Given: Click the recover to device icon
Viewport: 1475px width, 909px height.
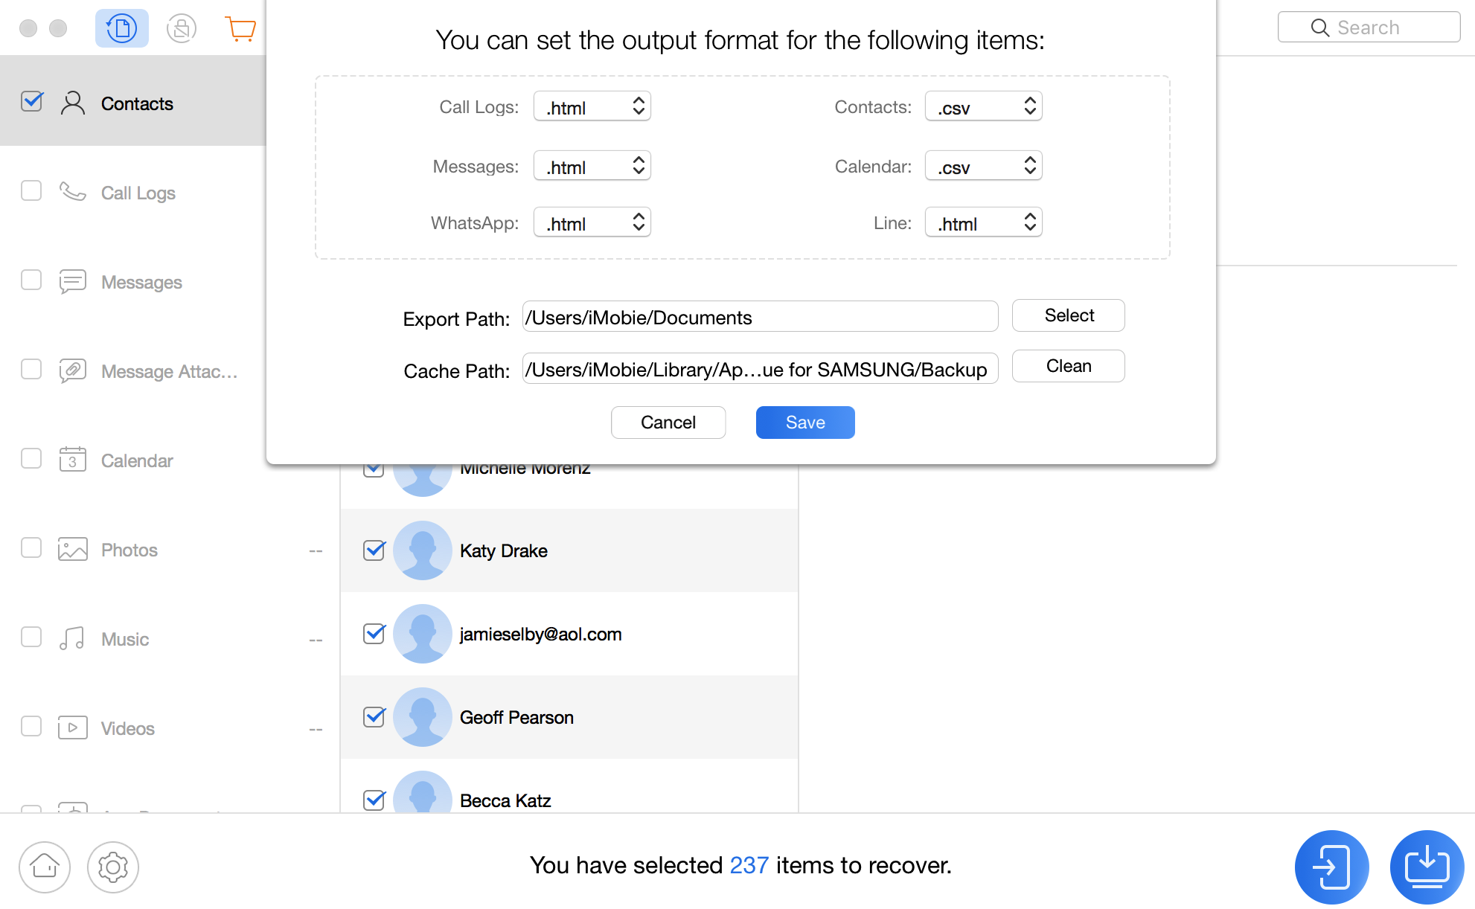Looking at the screenshot, I should click(1331, 867).
